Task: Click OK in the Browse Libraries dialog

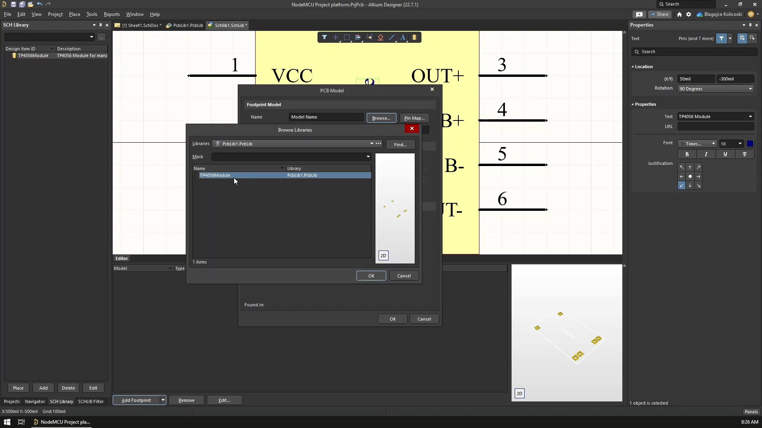Action: [x=371, y=276]
